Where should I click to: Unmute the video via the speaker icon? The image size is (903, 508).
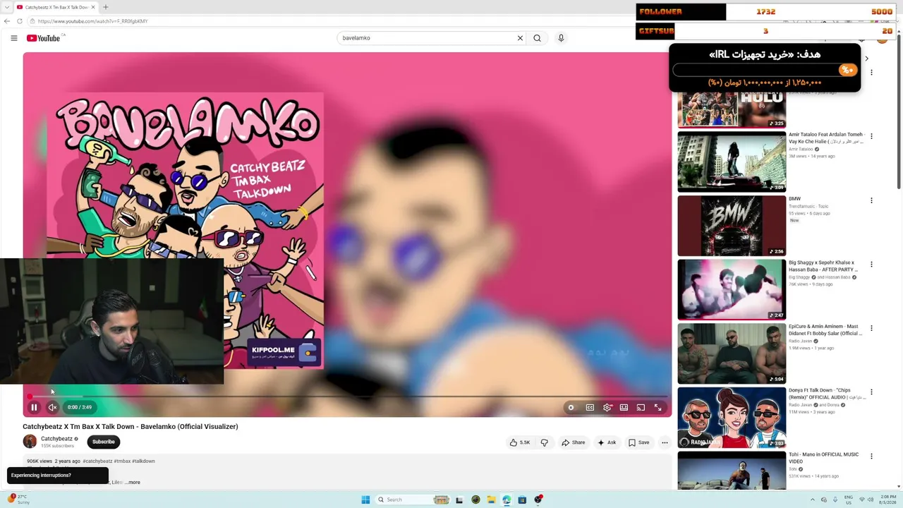point(52,407)
